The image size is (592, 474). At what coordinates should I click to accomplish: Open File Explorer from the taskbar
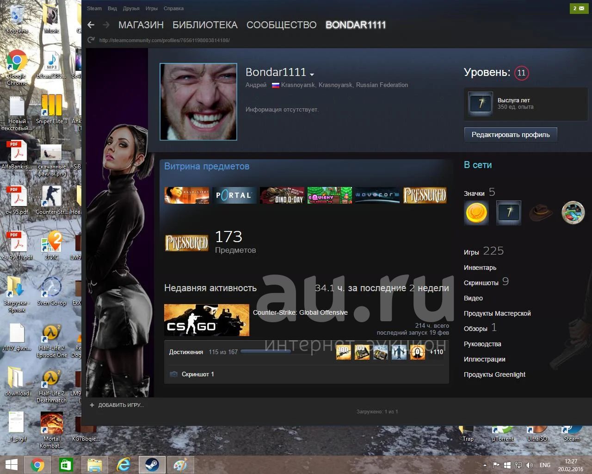click(x=95, y=464)
